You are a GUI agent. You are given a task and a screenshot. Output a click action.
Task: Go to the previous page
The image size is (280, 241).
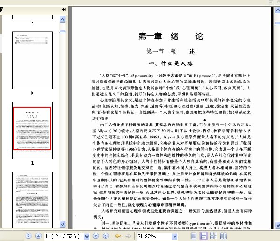38,236
